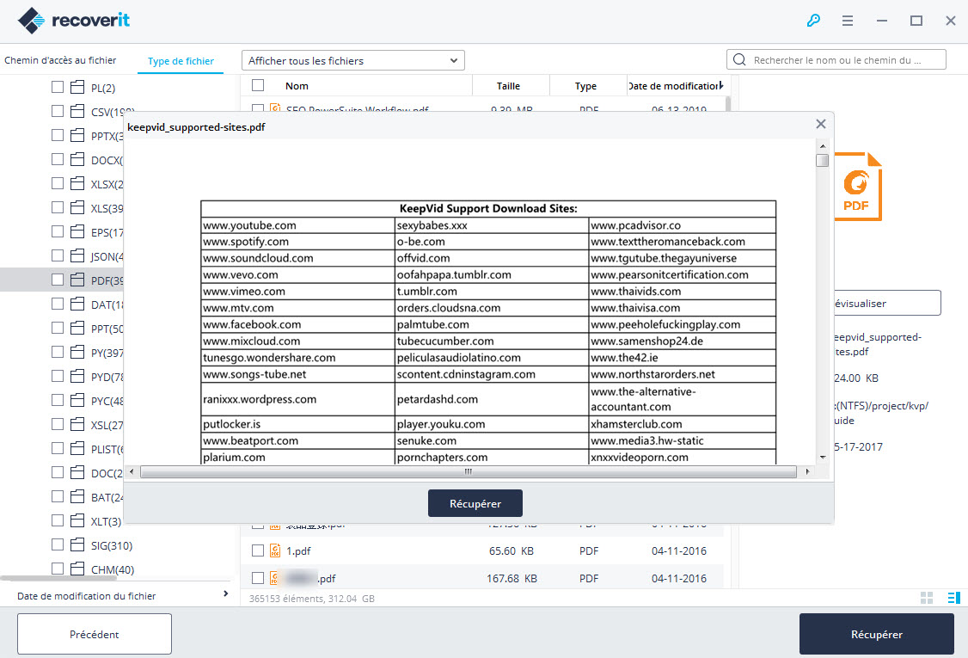The width and height of the screenshot is (968, 658).
Task: Close the keepvid_supported-sites.pdf preview
Action: click(820, 124)
